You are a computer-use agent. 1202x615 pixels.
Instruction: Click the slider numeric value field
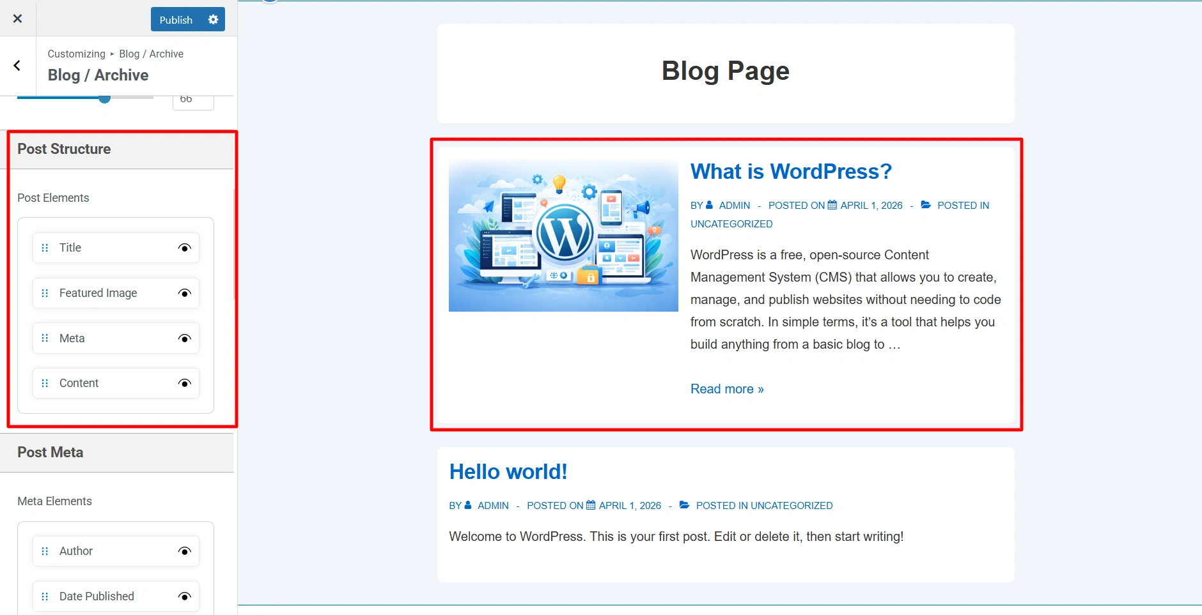point(193,101)
